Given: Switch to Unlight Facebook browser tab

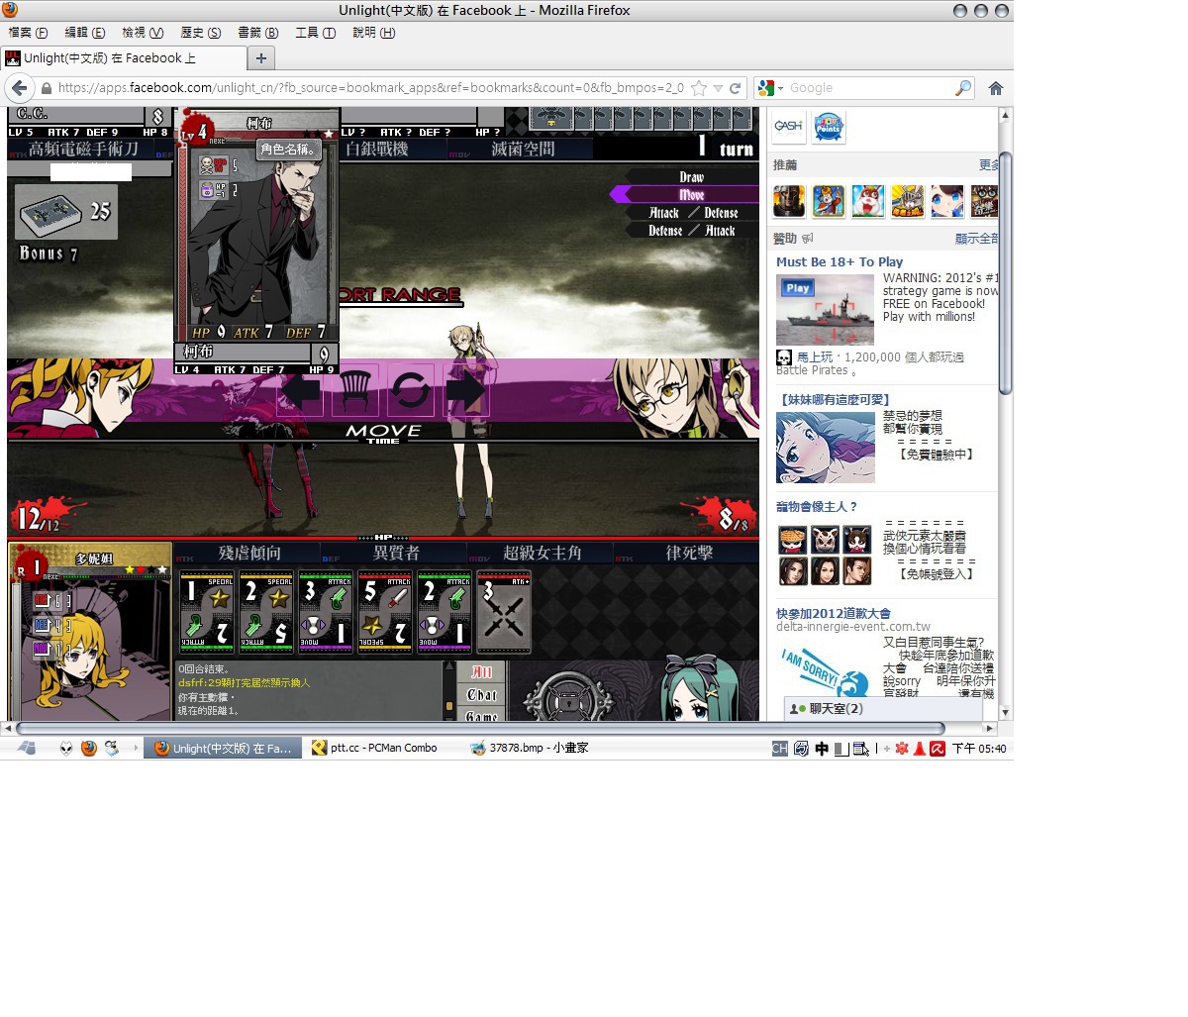Looking at the screenshot, I should click(x=124, y=58).
